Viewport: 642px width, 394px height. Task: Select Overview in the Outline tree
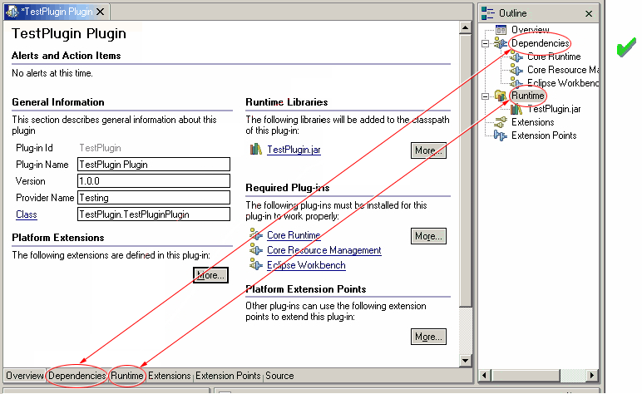tap(531, 30)
